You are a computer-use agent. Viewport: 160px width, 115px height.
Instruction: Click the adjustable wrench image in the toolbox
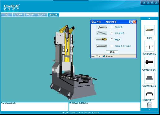(101, 27)
